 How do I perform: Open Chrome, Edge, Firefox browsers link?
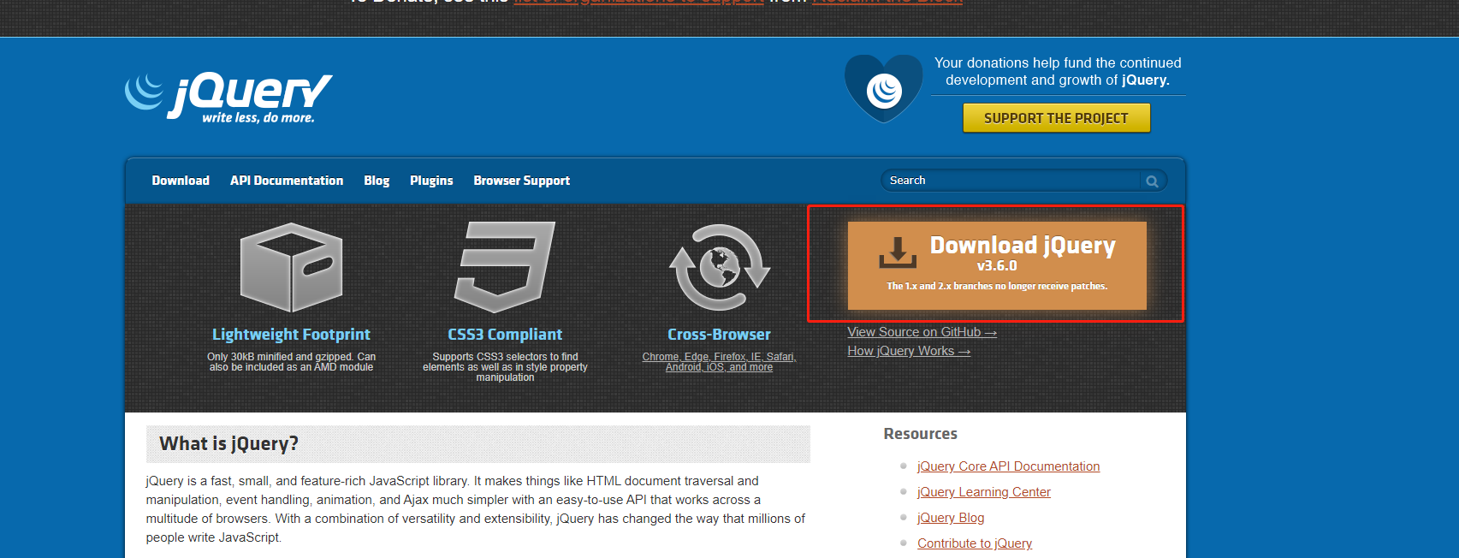[720, 362]
